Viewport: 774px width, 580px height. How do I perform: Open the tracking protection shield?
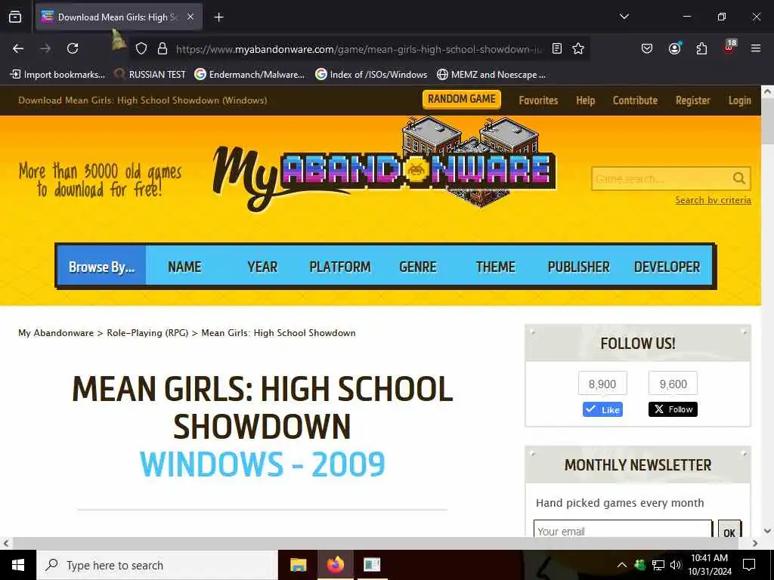click(x=141, y=48)
